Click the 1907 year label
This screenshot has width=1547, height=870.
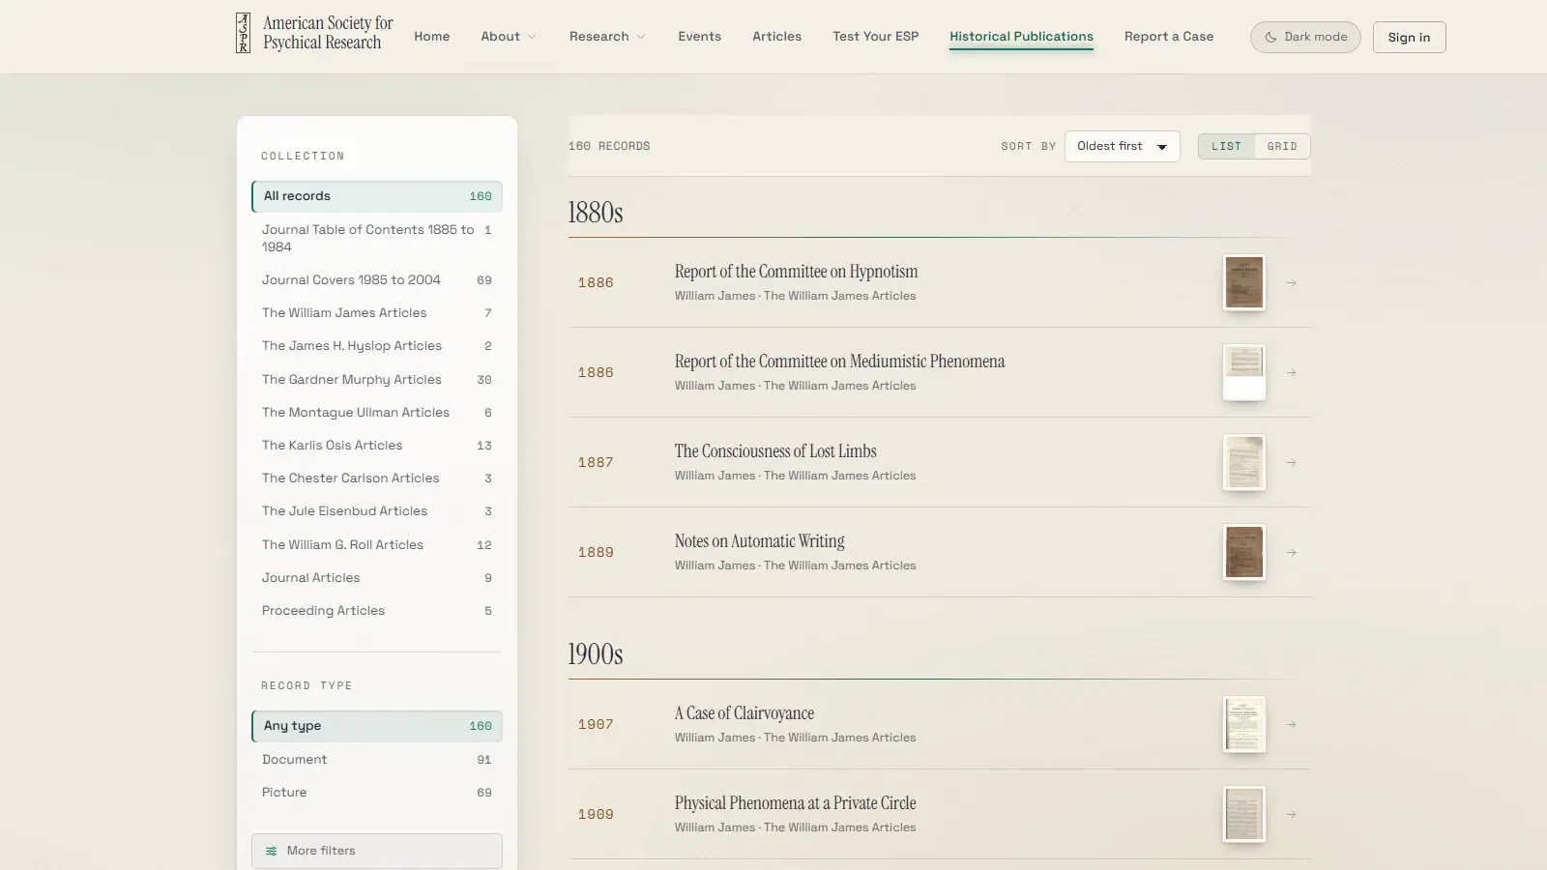(x=596, y=725)
